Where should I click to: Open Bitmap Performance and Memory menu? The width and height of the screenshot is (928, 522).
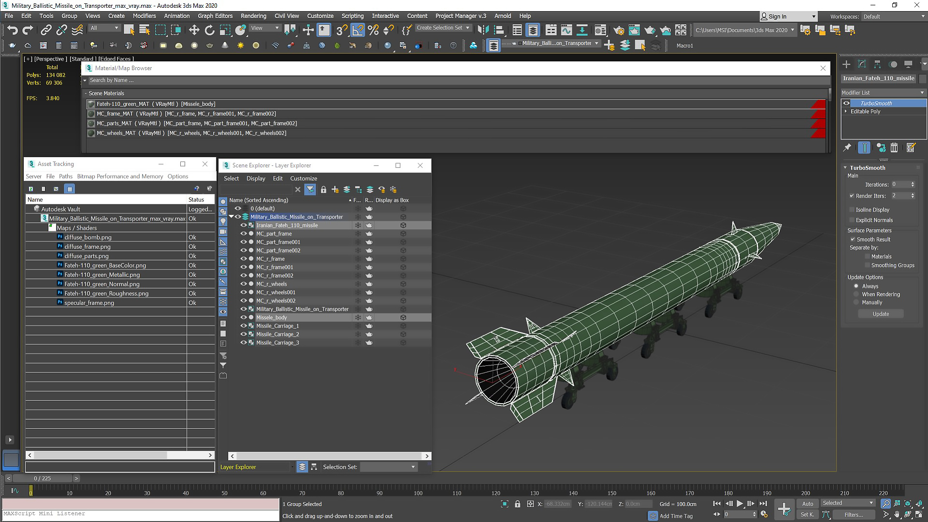tap(120, 176)
